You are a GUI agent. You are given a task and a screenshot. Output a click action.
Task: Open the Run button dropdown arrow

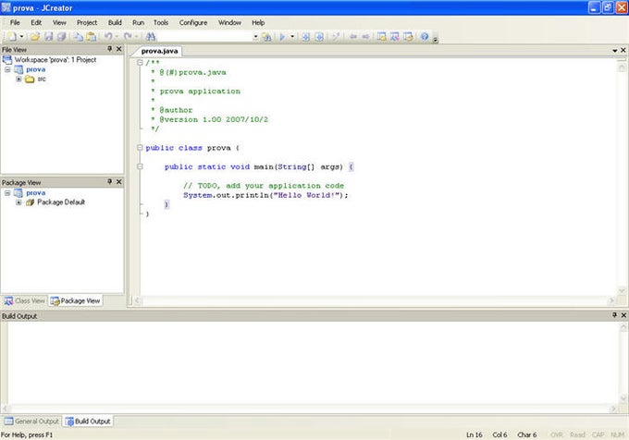click(x=292, y=37)
